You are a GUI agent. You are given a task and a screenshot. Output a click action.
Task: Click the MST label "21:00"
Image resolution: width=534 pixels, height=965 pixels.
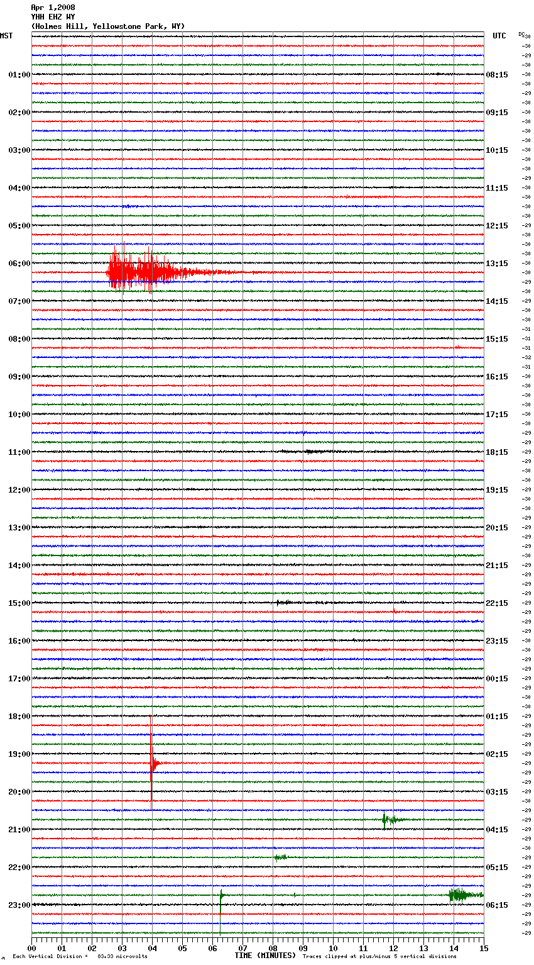coord(19,830)
